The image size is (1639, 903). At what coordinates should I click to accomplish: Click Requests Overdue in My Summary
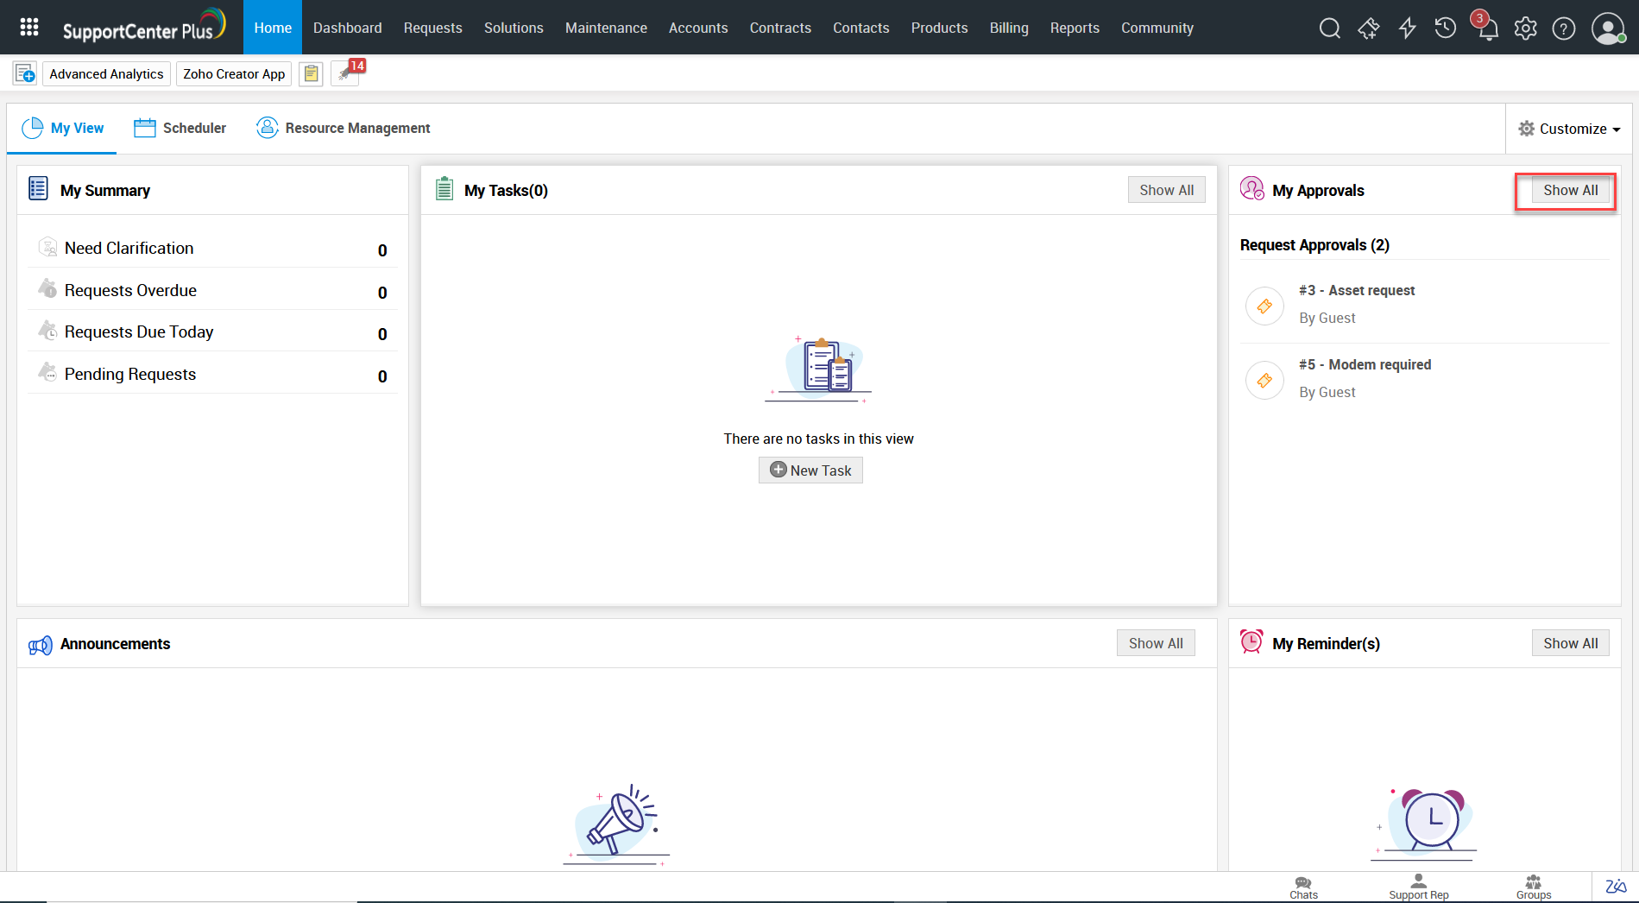click(x=130, y=291)
